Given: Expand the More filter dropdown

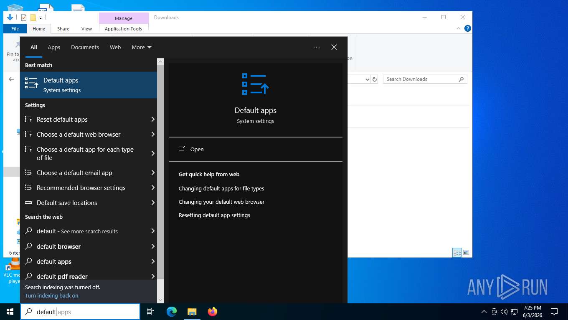Looking at the screenshot, I should coord(142,47).
